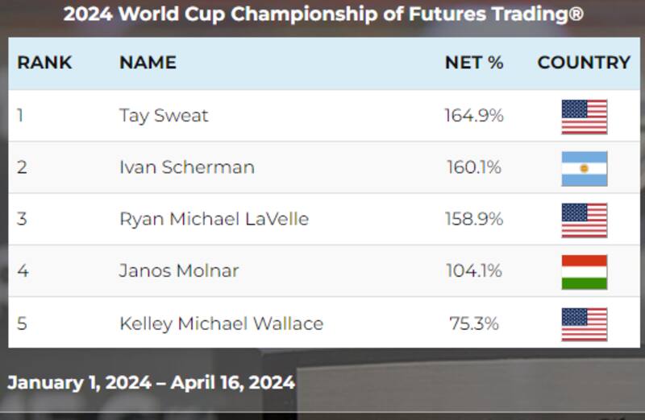Click US flag beside Kelley Michael Wallace

[584, 324]
